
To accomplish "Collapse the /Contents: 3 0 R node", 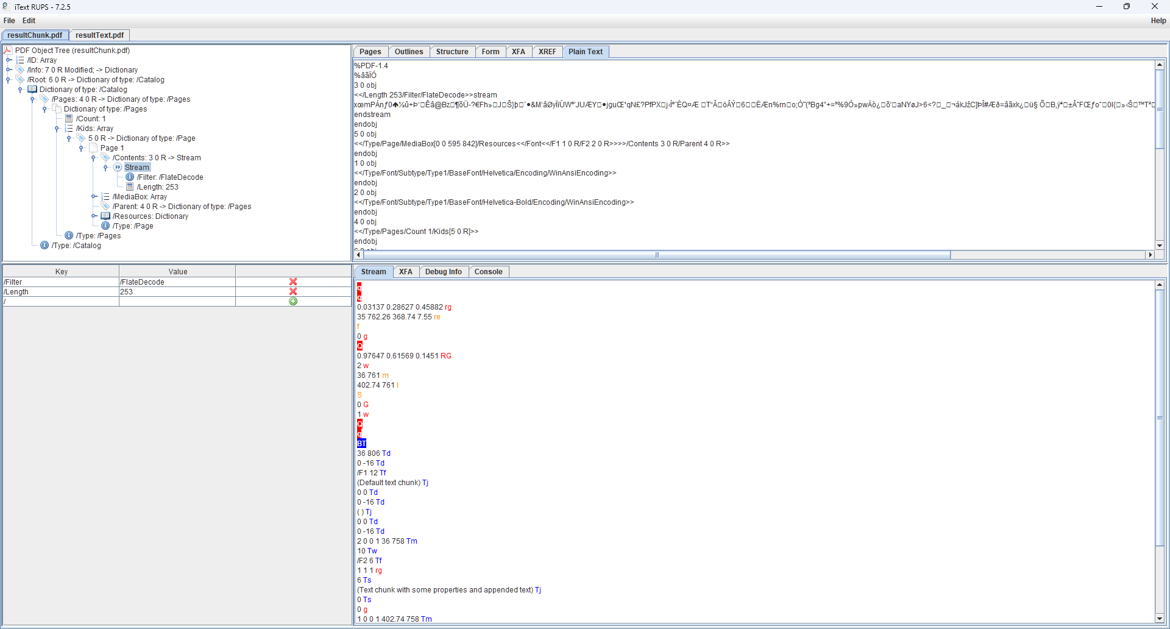I will [93, 157].
